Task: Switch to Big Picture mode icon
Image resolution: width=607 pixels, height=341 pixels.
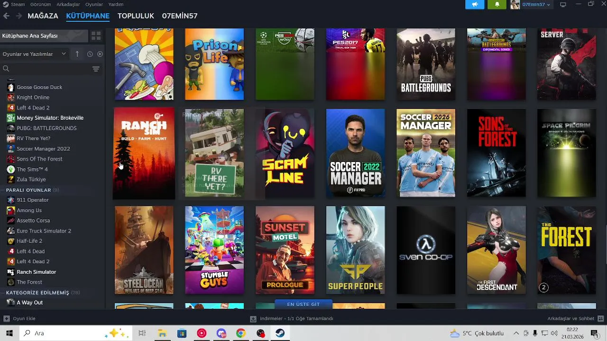Action: click(563, 4)
